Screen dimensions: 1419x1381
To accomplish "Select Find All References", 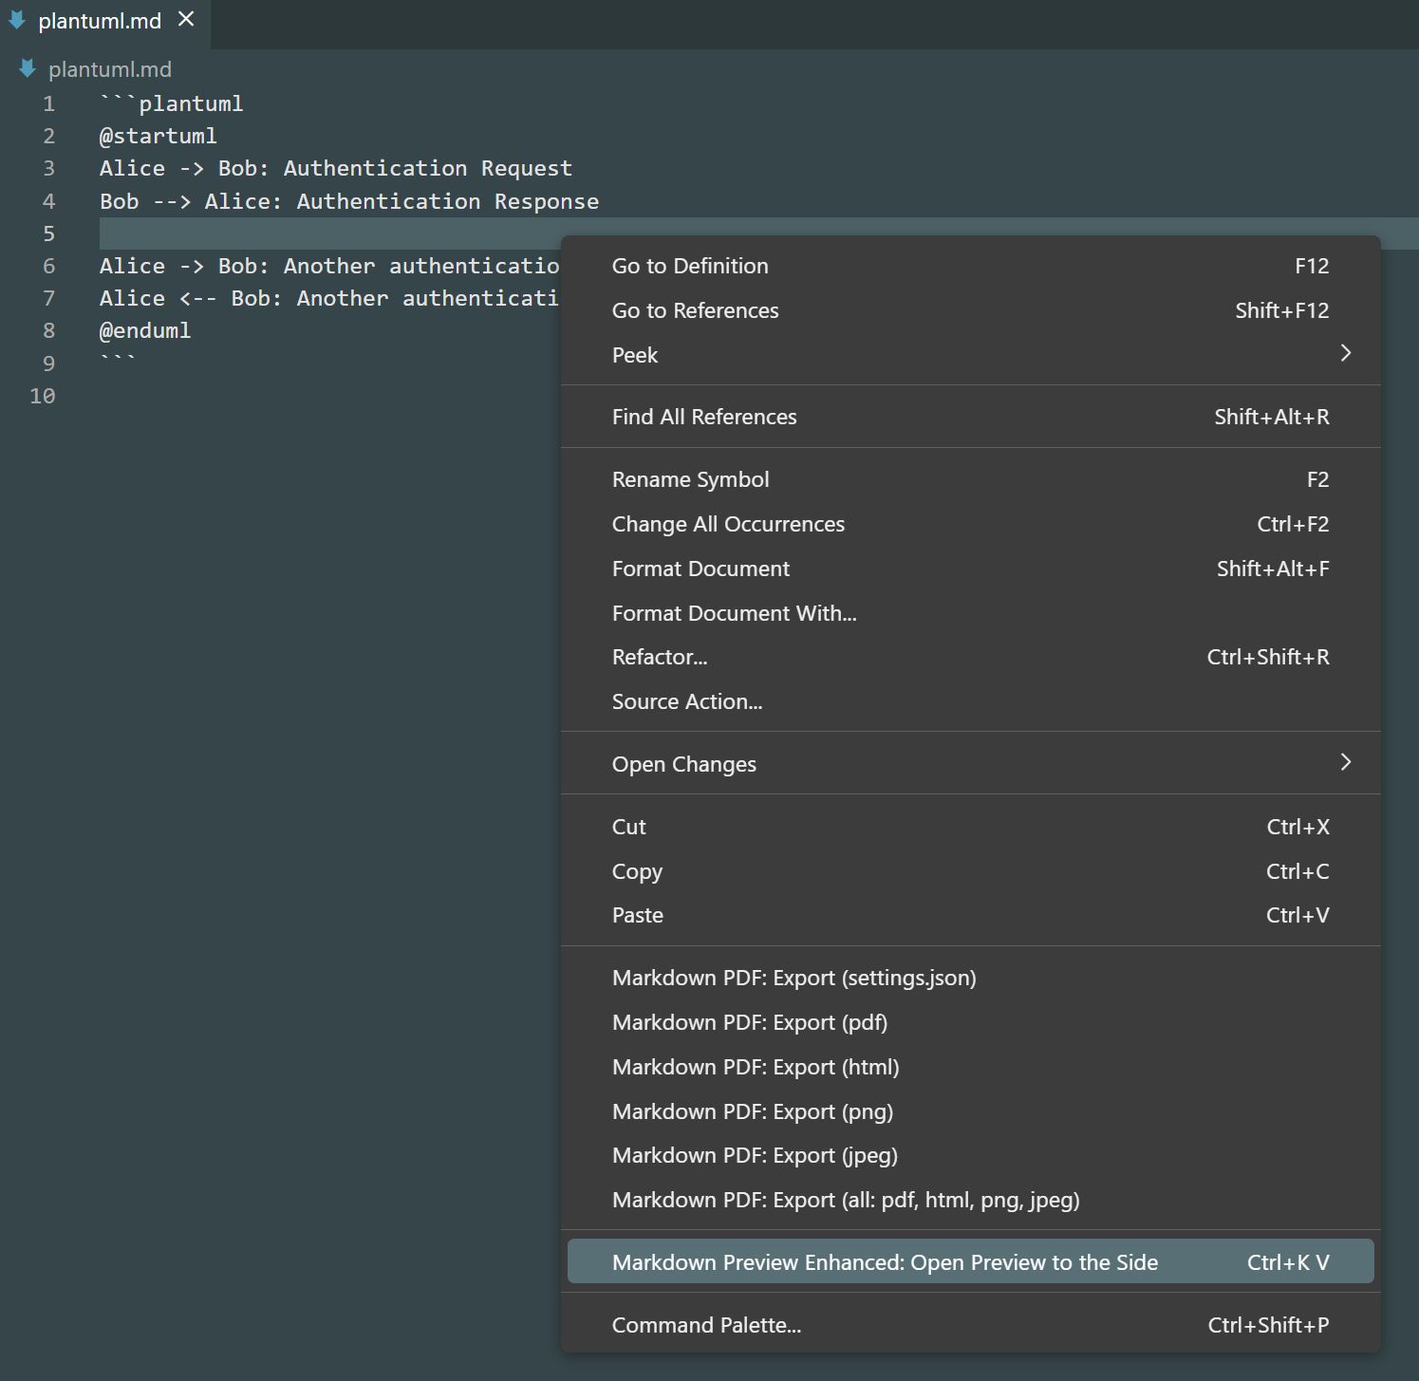I will coord(970,417).
